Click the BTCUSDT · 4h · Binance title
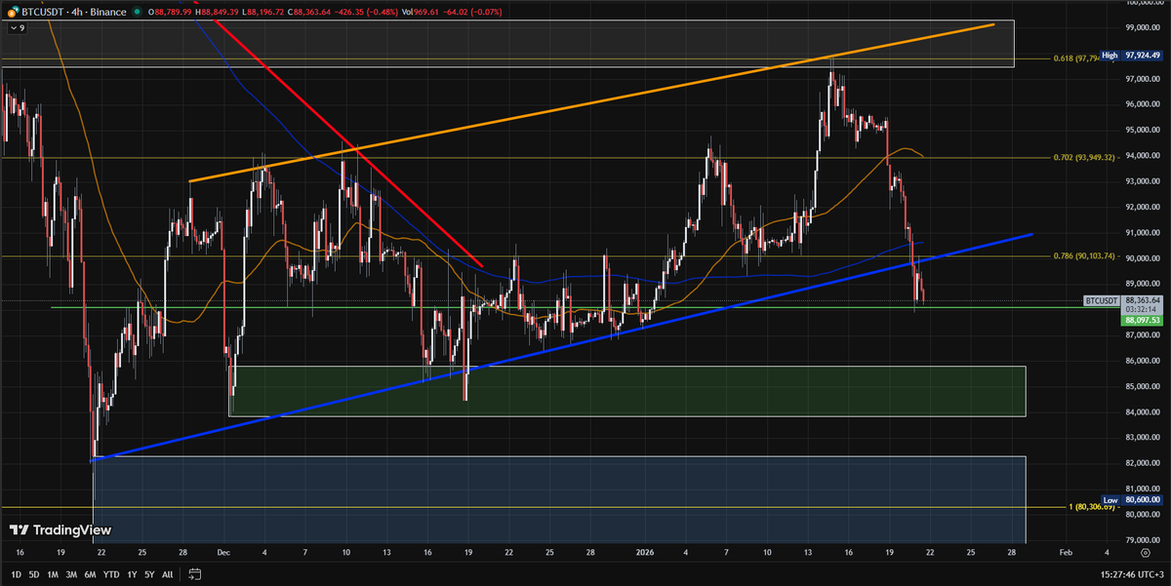Image resolution: width=1171 pixels, height=586 pixels. (72, 12)
